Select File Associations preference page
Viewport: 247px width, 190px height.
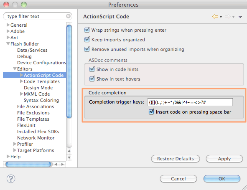36,106
